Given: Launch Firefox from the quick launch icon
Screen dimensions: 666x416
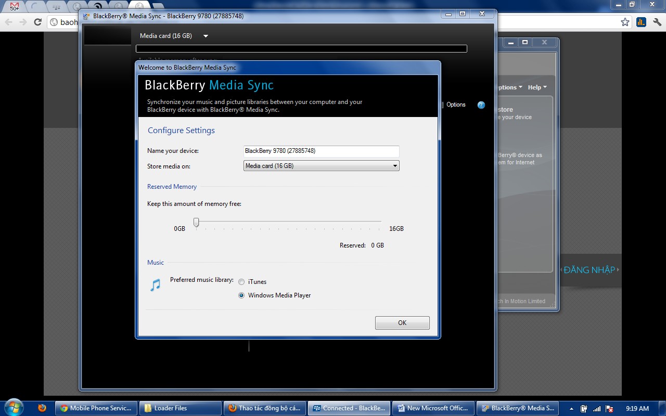Looking at the screenshot, I should pyautogui.click(x=43, y=408).
